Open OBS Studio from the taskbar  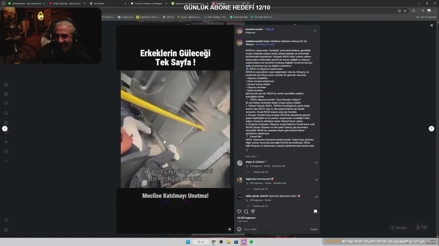(x=221, y=242)
